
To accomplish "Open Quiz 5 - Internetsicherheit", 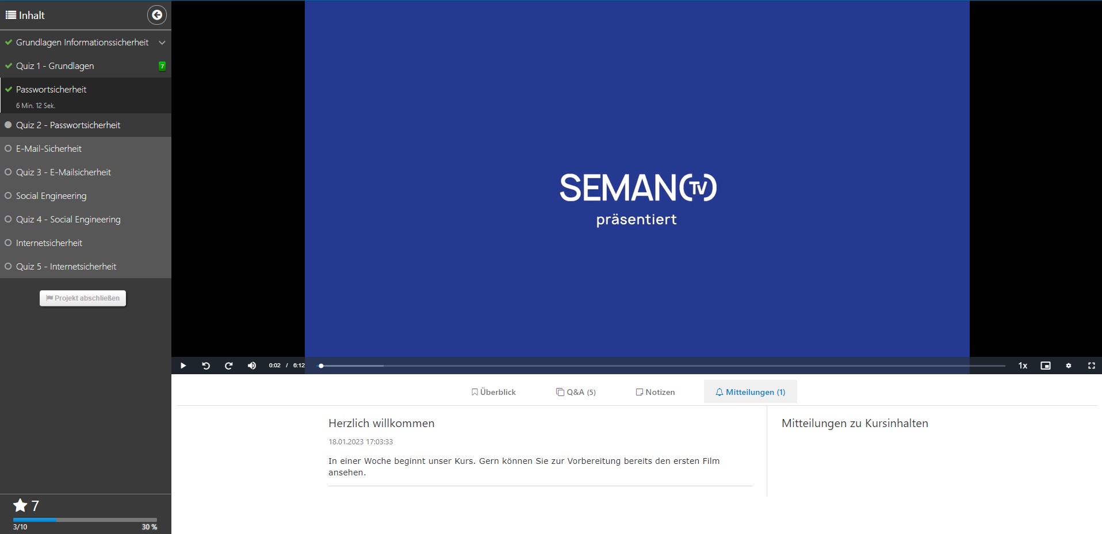I will click(x=86, y=266).
